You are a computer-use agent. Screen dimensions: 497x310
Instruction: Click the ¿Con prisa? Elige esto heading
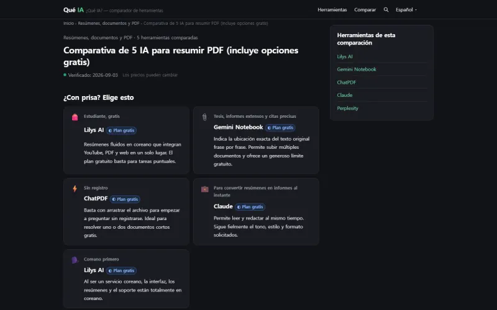pos(99,97)
